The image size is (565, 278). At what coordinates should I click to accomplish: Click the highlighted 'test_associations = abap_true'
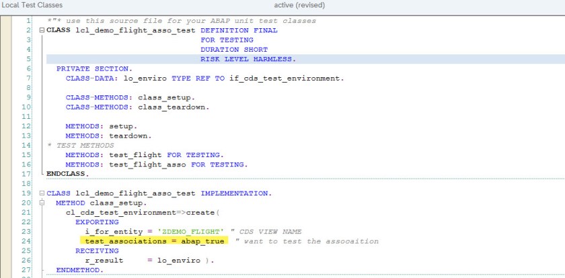tap(155, 241)
